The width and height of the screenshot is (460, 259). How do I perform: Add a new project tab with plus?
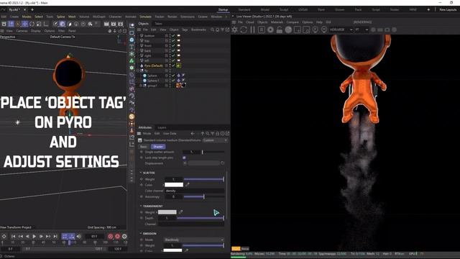tap(32, 9)
